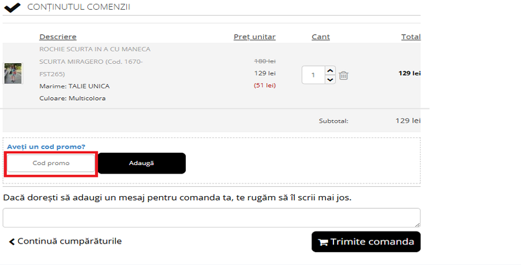Click the Total column header

pyautogui.click(x=411, y=36)
